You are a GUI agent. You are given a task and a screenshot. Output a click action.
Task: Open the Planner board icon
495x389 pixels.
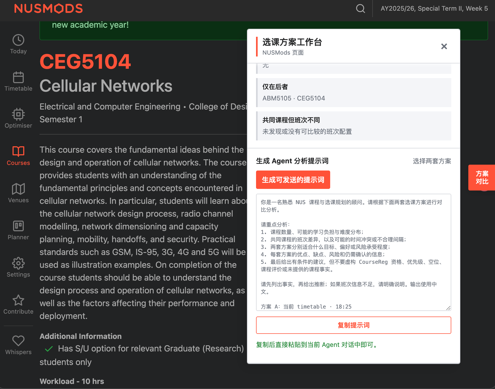[18, 226]
